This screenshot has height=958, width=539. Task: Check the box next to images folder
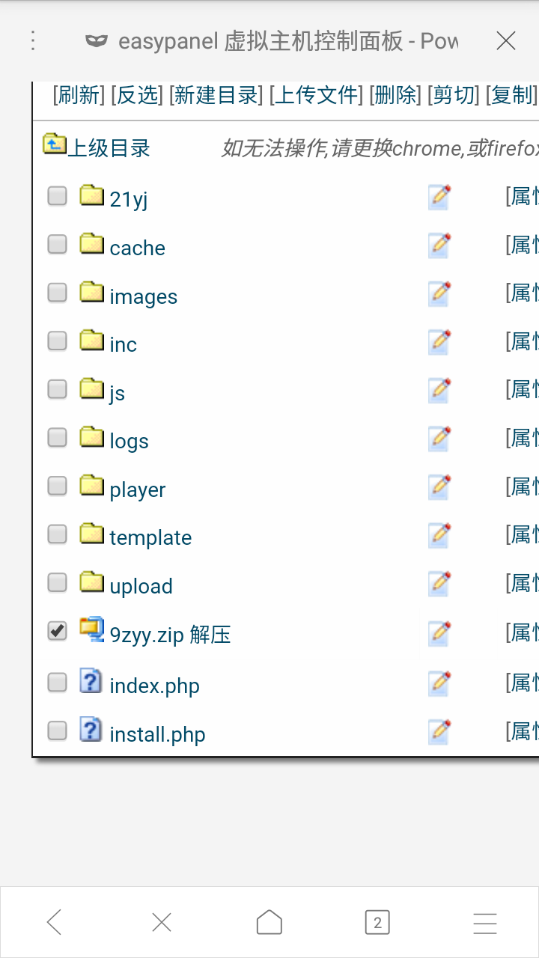pos(57,293)
